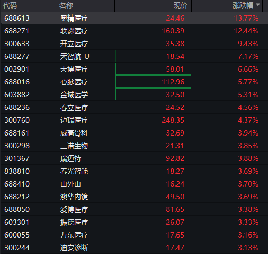Select the 迪安诊断 row
This screenshot has height=254, width=268.
(x=135, y=248)
